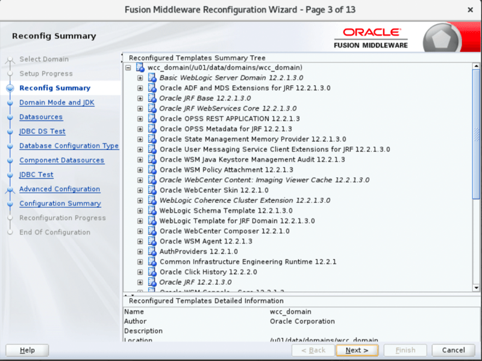Cancel the reconfiguration wizard
The height and width of the screenshot is (361, 482).
(454, 350)
